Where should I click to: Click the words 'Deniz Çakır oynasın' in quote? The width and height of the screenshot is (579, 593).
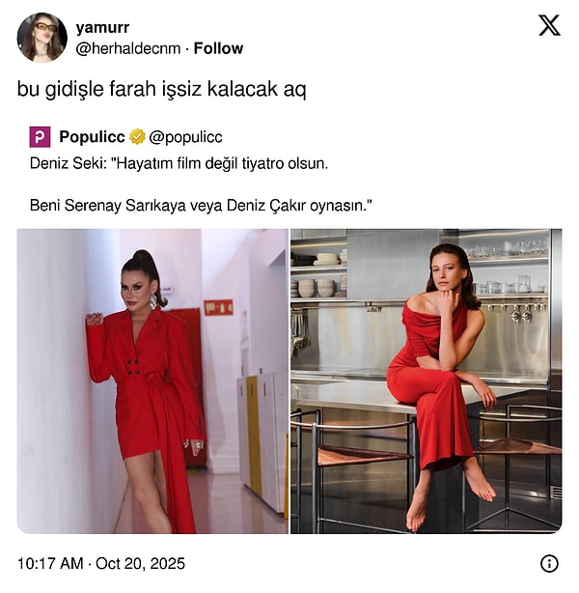296,206
